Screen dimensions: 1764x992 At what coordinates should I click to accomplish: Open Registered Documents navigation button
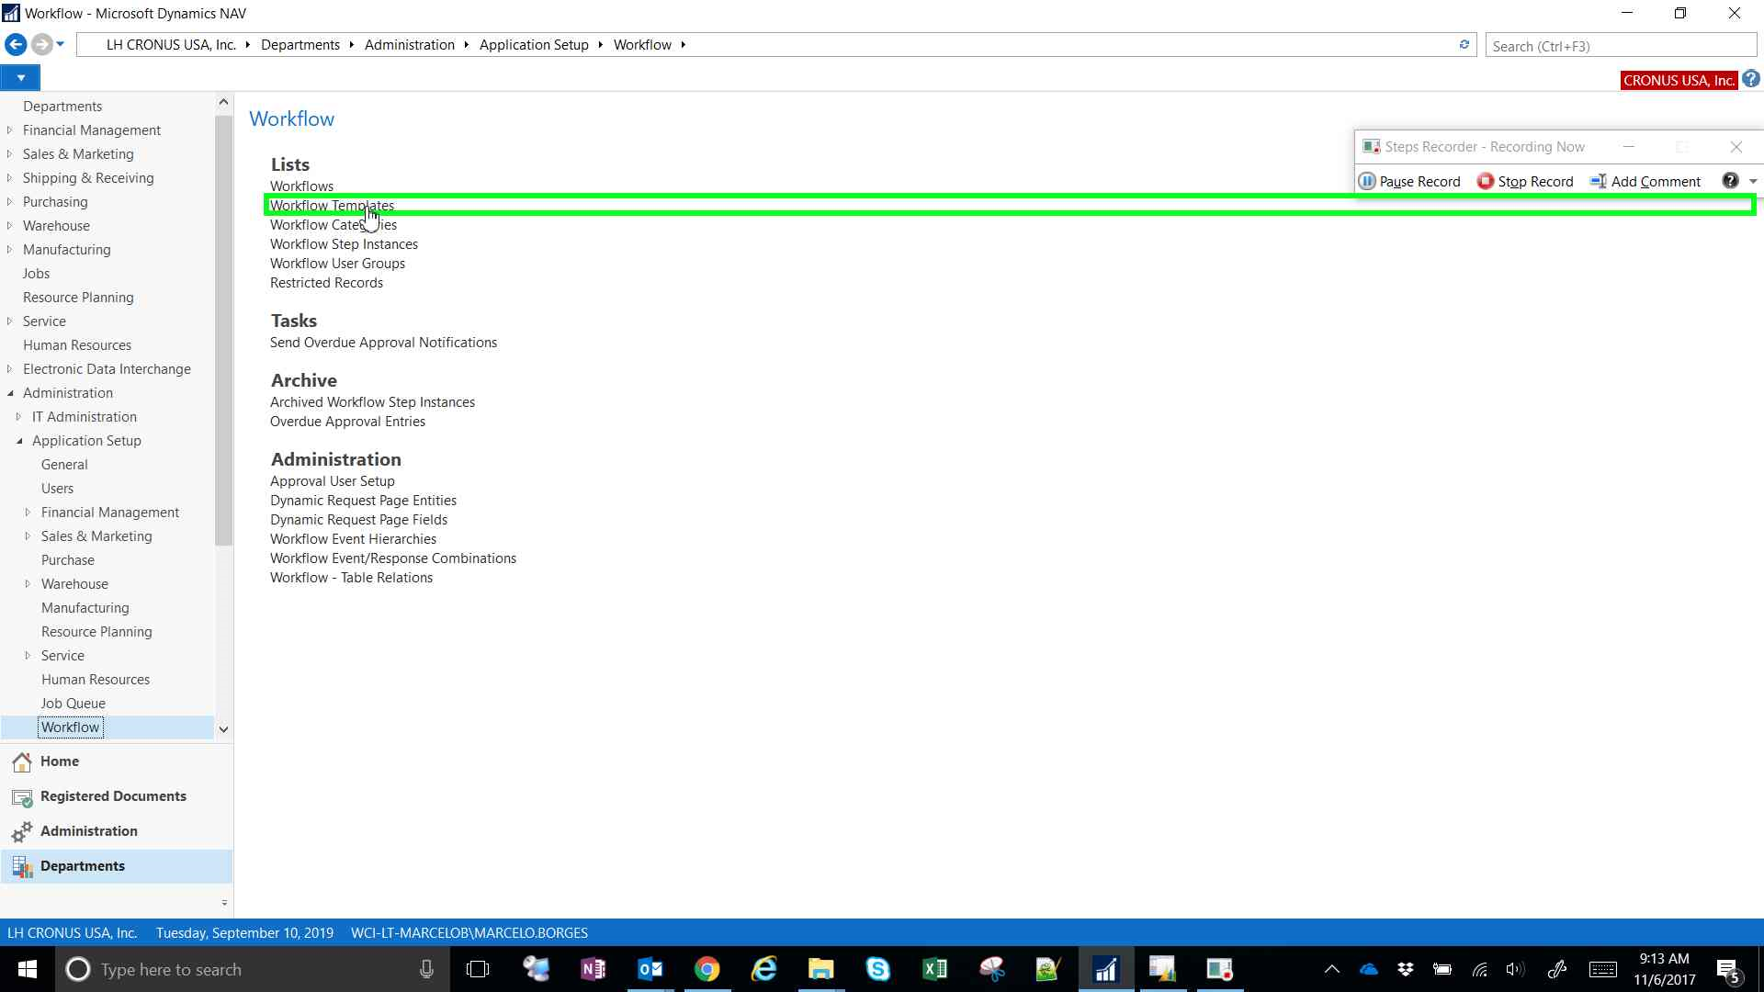click(112, 796)
